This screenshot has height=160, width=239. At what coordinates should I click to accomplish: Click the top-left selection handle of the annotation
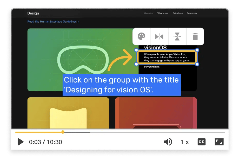tap(136, 50)
